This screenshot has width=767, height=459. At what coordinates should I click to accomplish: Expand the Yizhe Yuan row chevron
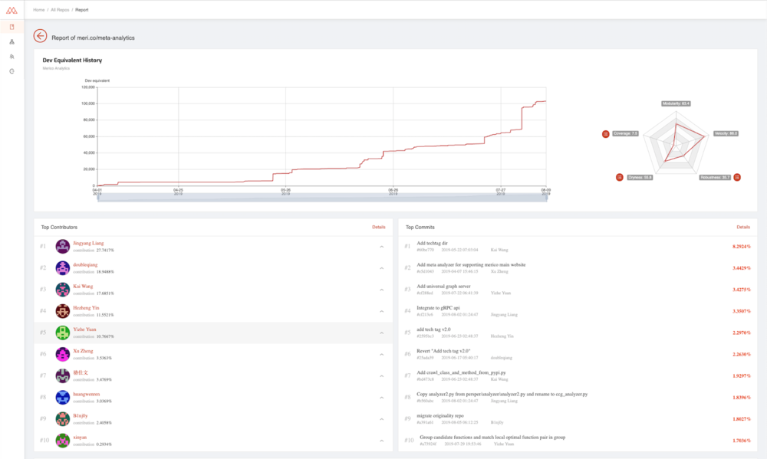click(381, 333)
